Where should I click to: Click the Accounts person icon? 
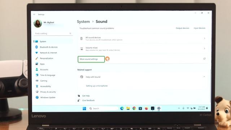tap(37, 69)
